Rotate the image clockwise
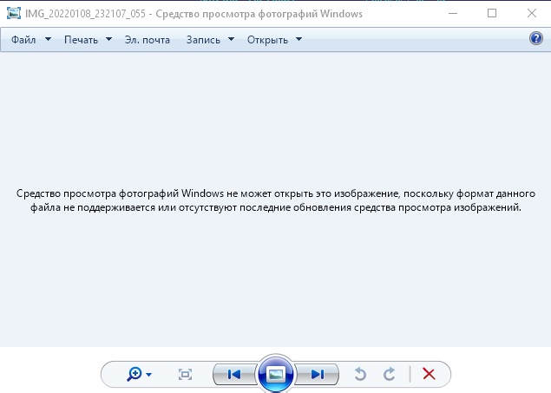The height and width of the screenshot is (393, 551). tap(390, 374)
